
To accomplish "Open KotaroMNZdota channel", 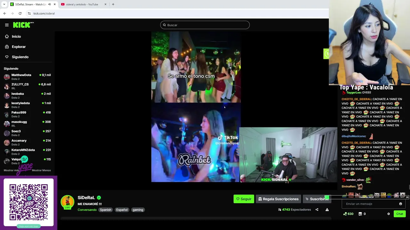I will (x=27, y=152).
